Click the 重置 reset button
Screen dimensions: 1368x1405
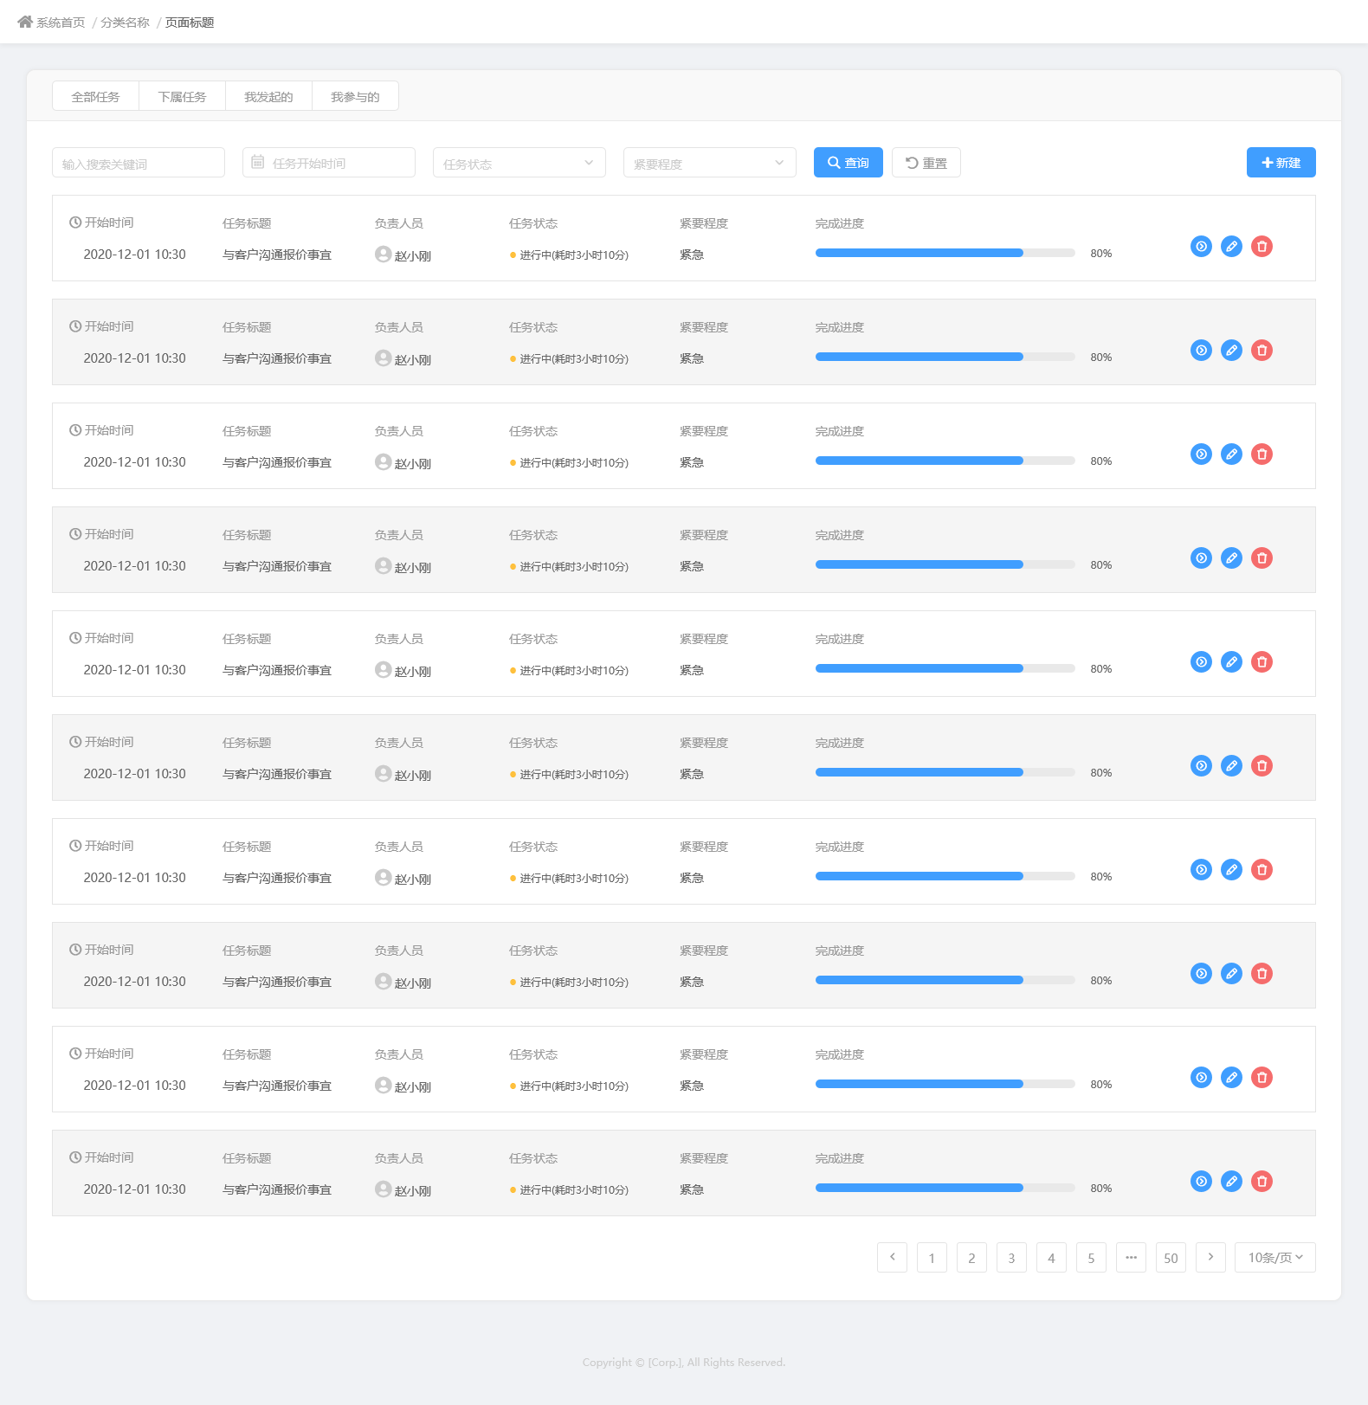coord(926,163)
